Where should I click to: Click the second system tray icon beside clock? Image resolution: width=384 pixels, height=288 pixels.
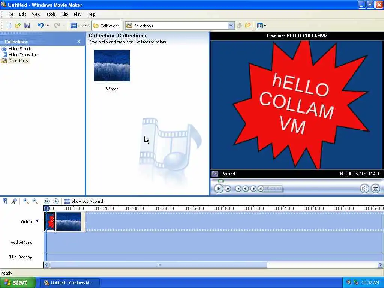point(356,283)
